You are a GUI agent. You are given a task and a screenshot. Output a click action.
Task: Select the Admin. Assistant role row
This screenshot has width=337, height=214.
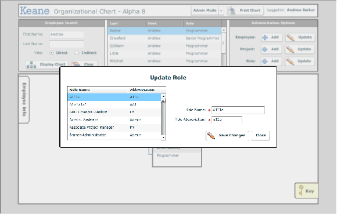click(114, 120)
